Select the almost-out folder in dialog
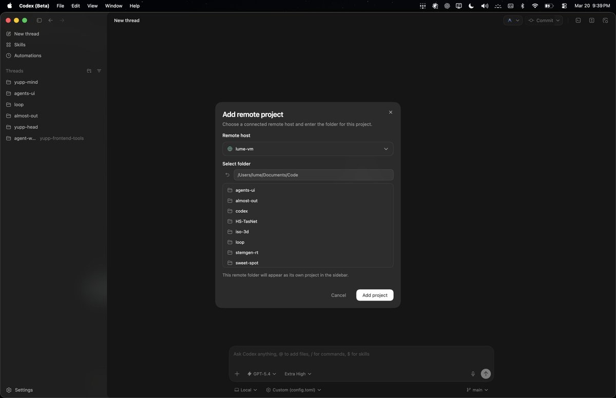Screen dimensions: 616x398 point(308,201)
